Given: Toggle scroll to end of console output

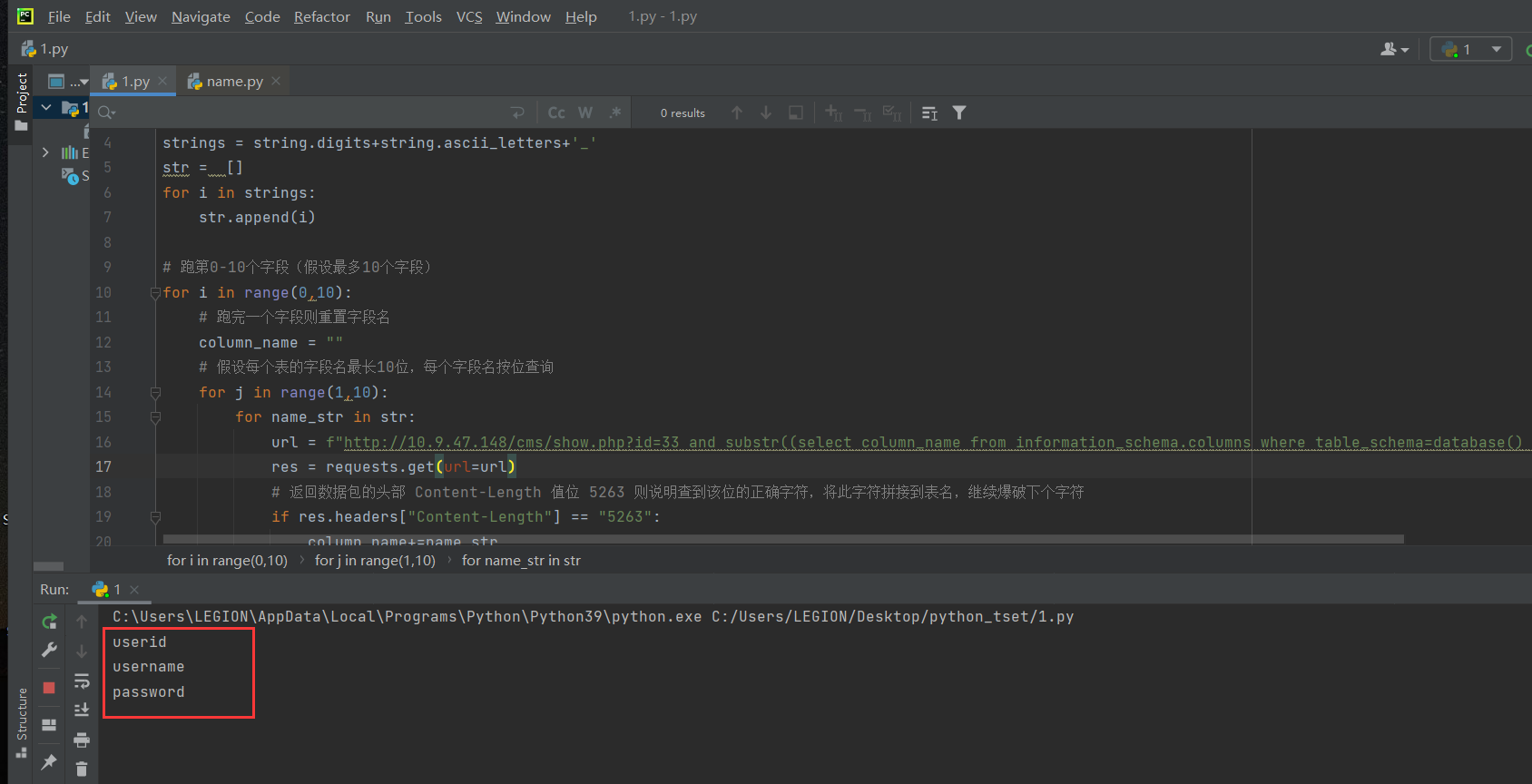Looking at the screenshot, I should pyautogui.click(x=82, y=710).
